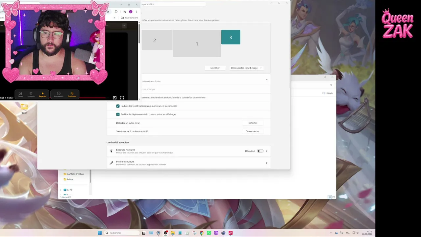Click the Profil de couleurs pen icon
Viewport: 421px width, 237px height.
(111, 163)
